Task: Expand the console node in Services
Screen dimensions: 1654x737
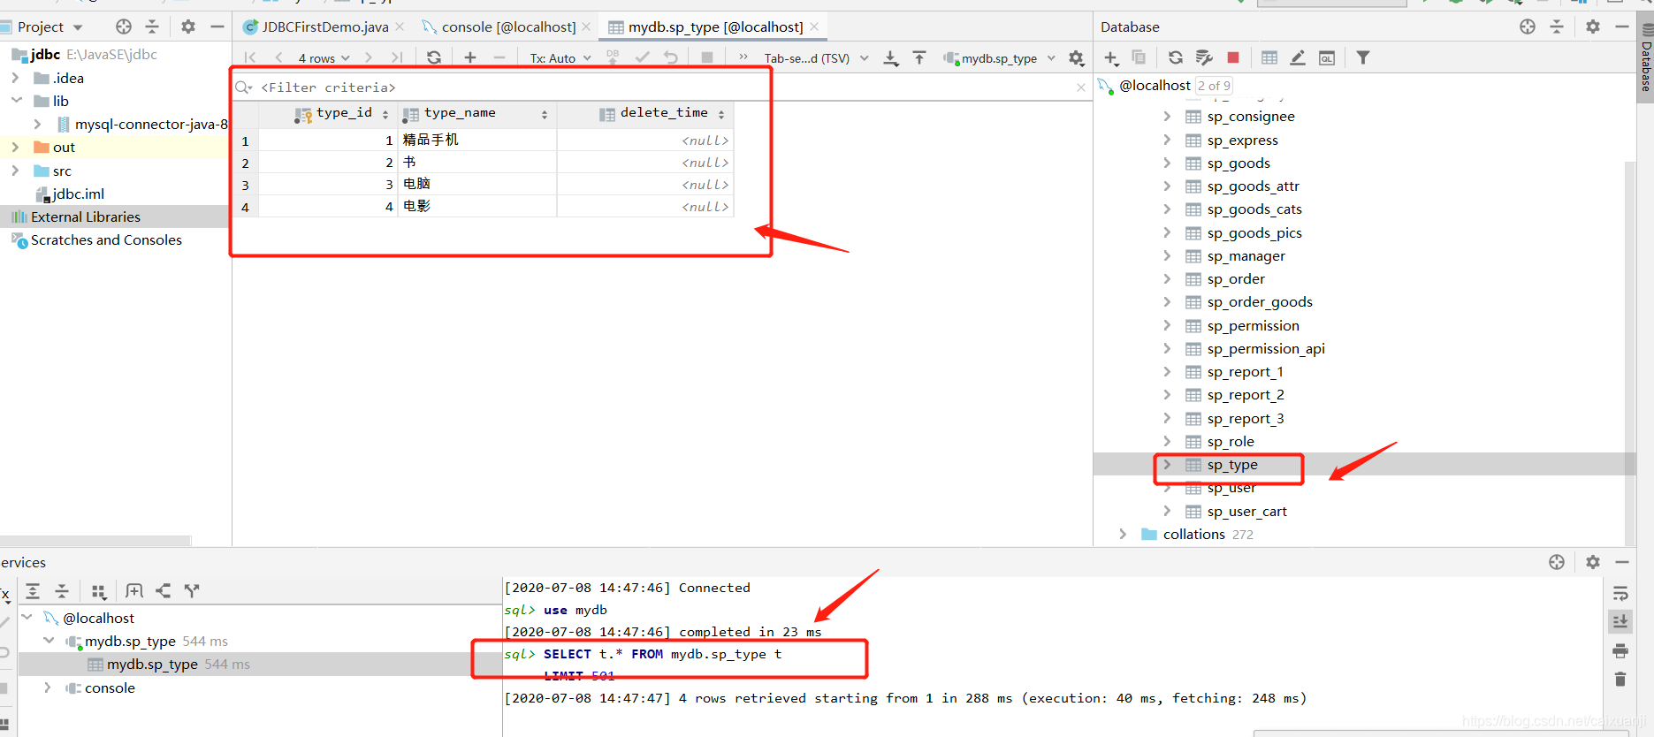Action: [48, 688]
